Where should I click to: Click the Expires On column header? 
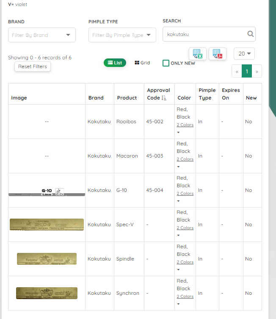[231, 94]
